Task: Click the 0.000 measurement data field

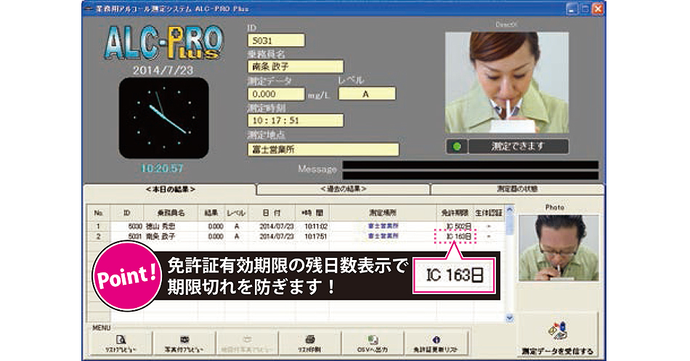Action: pyautogui.click(x=276, y=94)
